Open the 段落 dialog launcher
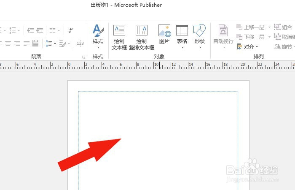 click(83, 57)
